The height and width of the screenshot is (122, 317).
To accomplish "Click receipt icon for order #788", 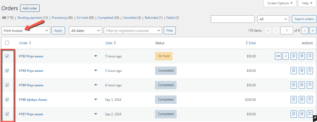I will pyautogui.click(x=310, y=100).
